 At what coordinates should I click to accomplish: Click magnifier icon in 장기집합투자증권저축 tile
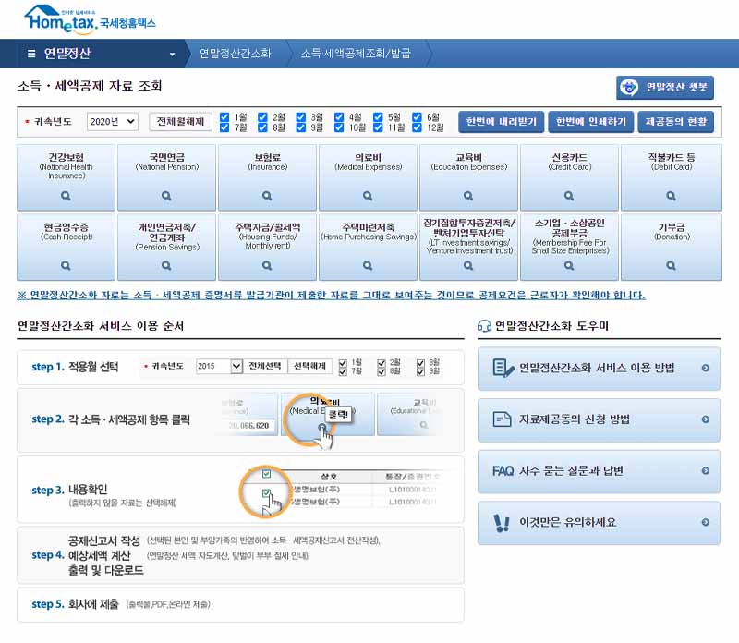[x=468, y=266]
